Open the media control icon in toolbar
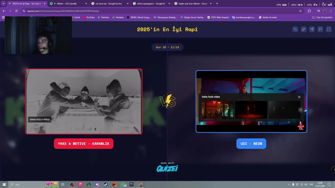The width and height of the screenshot is (335, 188). pos(319,11)
